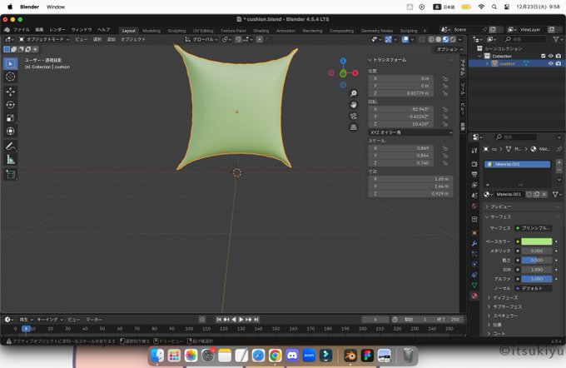Open the Material properties tab icon
The height and width of the screenshot is (368, 566).
click(x=474, y=296)
